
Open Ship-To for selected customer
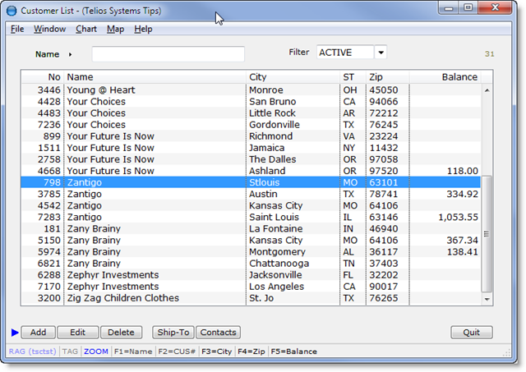tap(173, 333)
